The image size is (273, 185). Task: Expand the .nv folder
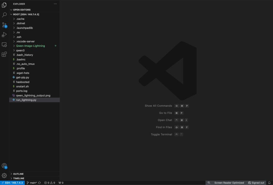coord(34,32)
